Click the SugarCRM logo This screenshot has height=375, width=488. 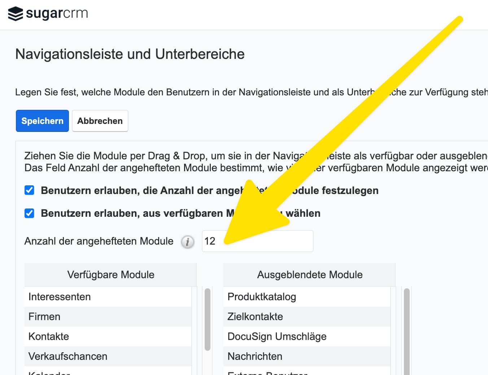point(48,14)
